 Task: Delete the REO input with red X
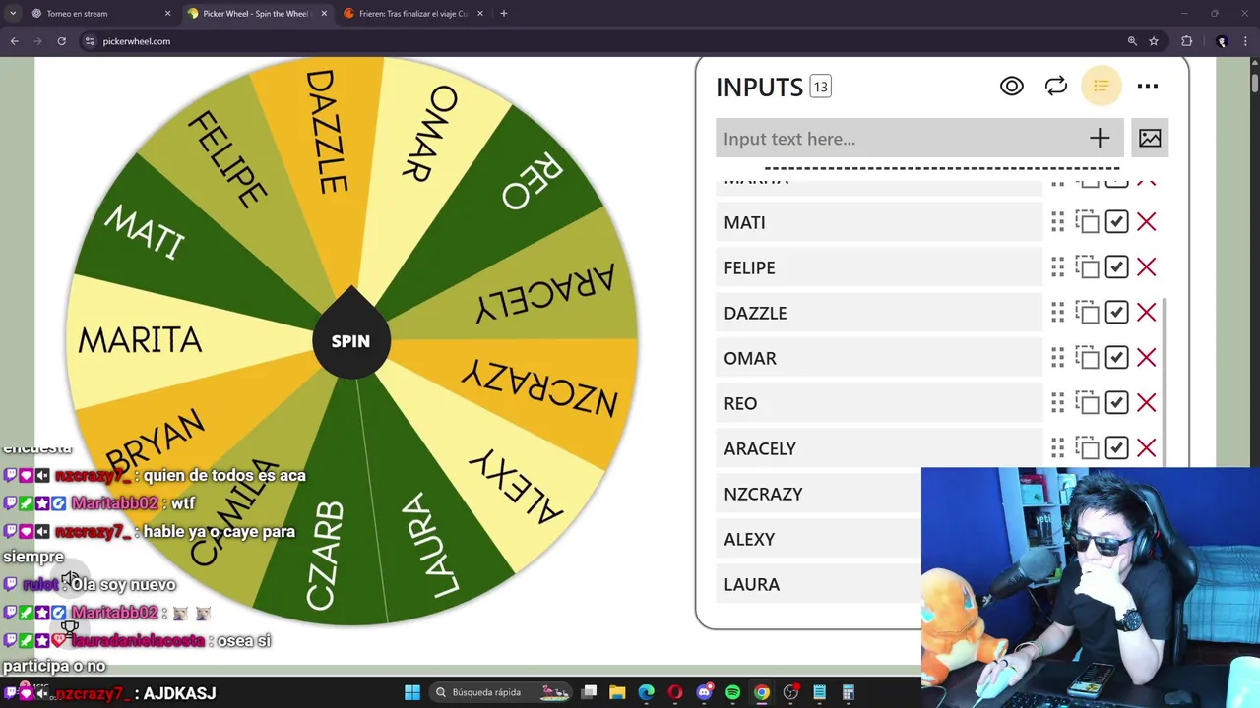[x=1147, y=403]
